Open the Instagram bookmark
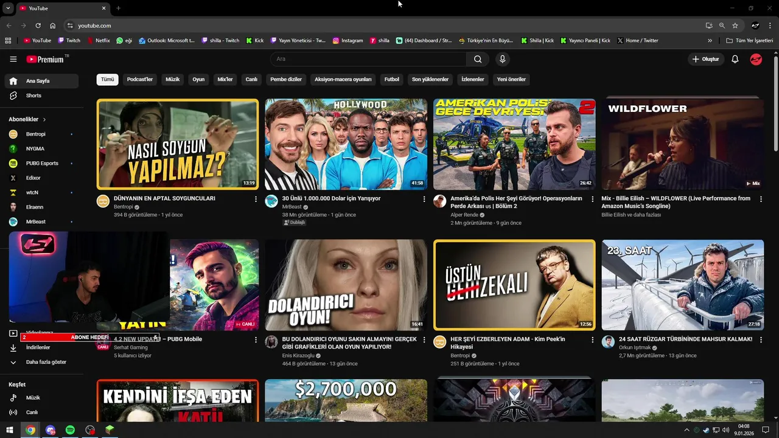 (x=348, y=41)
